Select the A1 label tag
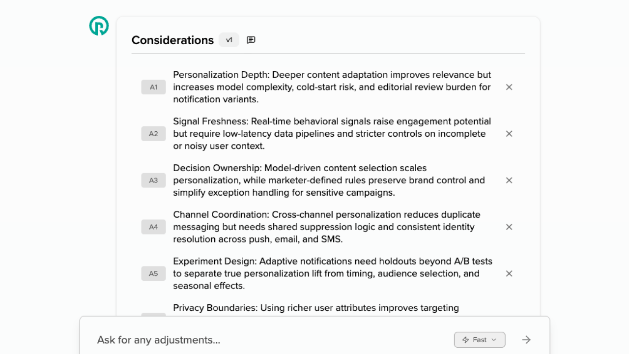This screenshot has height=354, width=629. (x=154, y=87)
